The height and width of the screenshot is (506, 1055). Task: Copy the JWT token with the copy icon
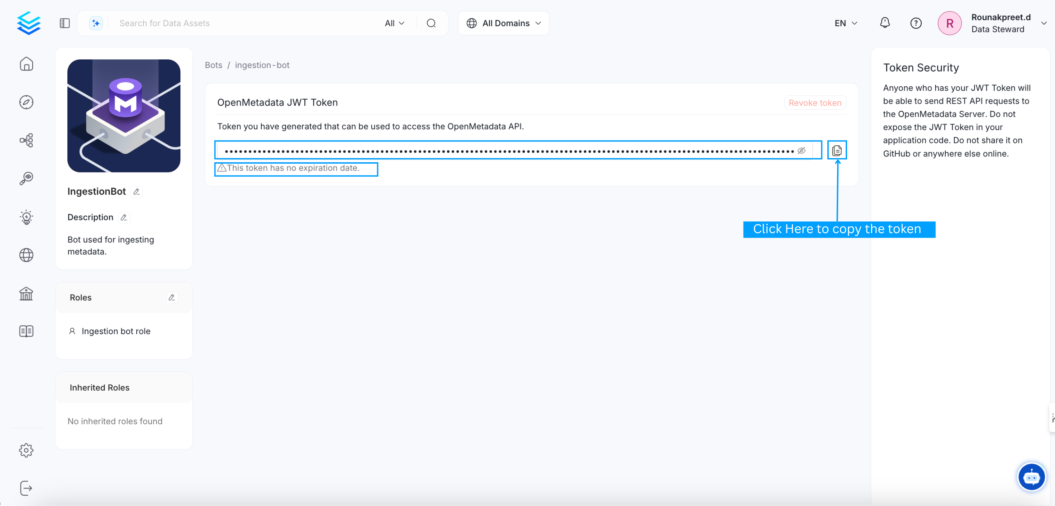pyautogui.click(x=837, y=150)
